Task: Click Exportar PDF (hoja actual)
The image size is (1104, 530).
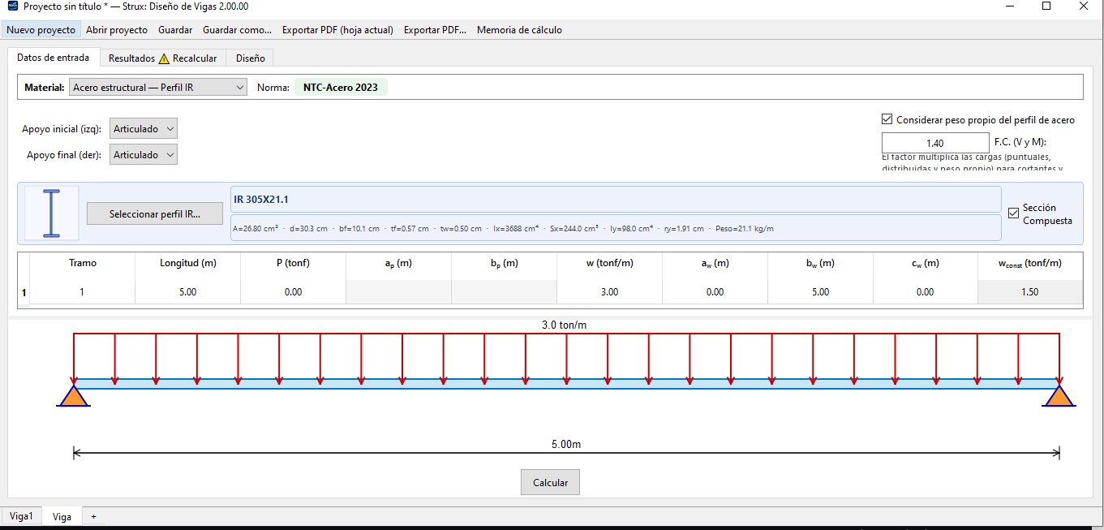Action: pos(337,30)
